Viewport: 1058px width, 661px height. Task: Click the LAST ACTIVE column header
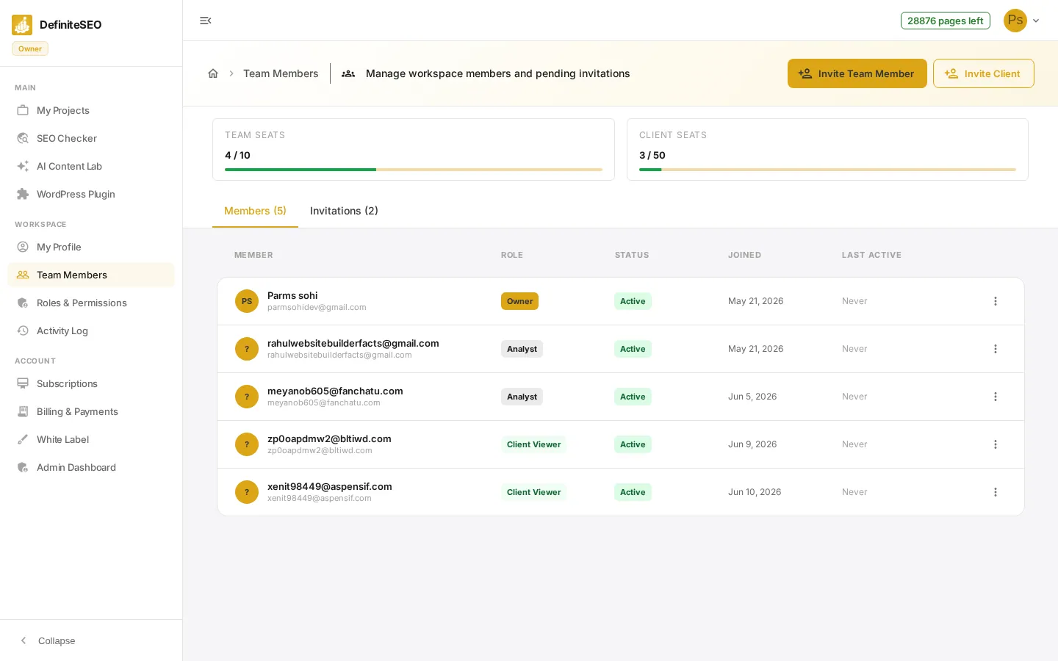tap(871, 255)
